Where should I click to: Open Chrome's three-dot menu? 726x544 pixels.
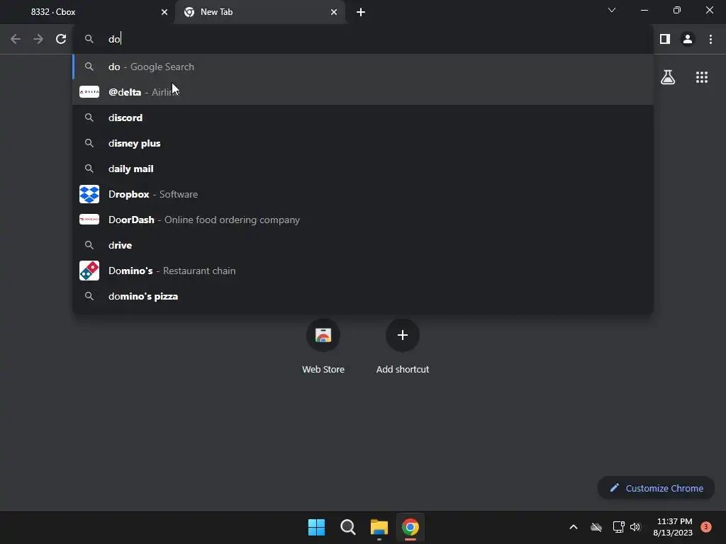(710, 40)
